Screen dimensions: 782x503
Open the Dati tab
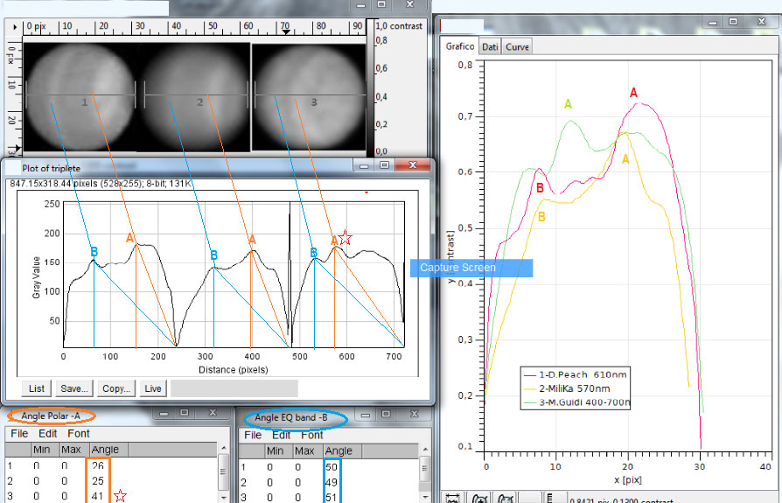(490, 47)
